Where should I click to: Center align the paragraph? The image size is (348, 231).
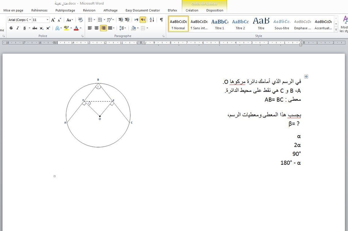(97, 28)
